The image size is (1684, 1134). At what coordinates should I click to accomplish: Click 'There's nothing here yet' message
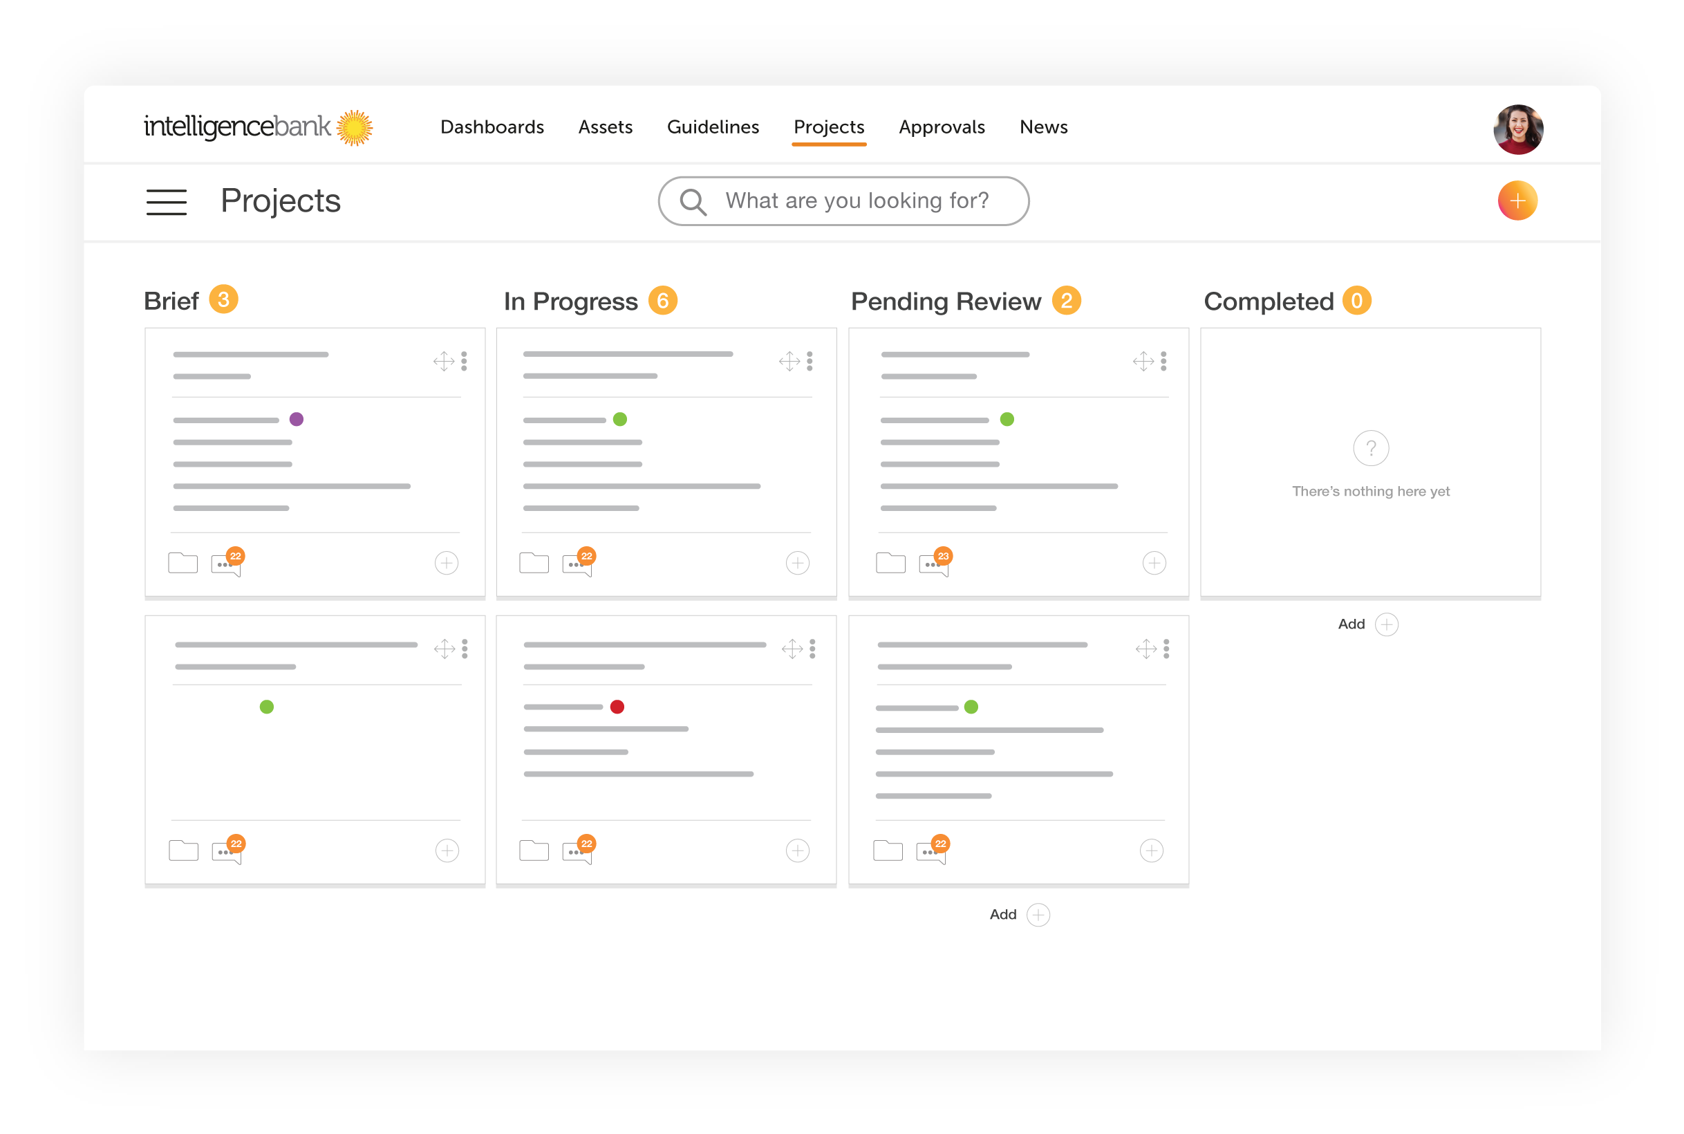pyautogui.click(x=1370, y=491)
